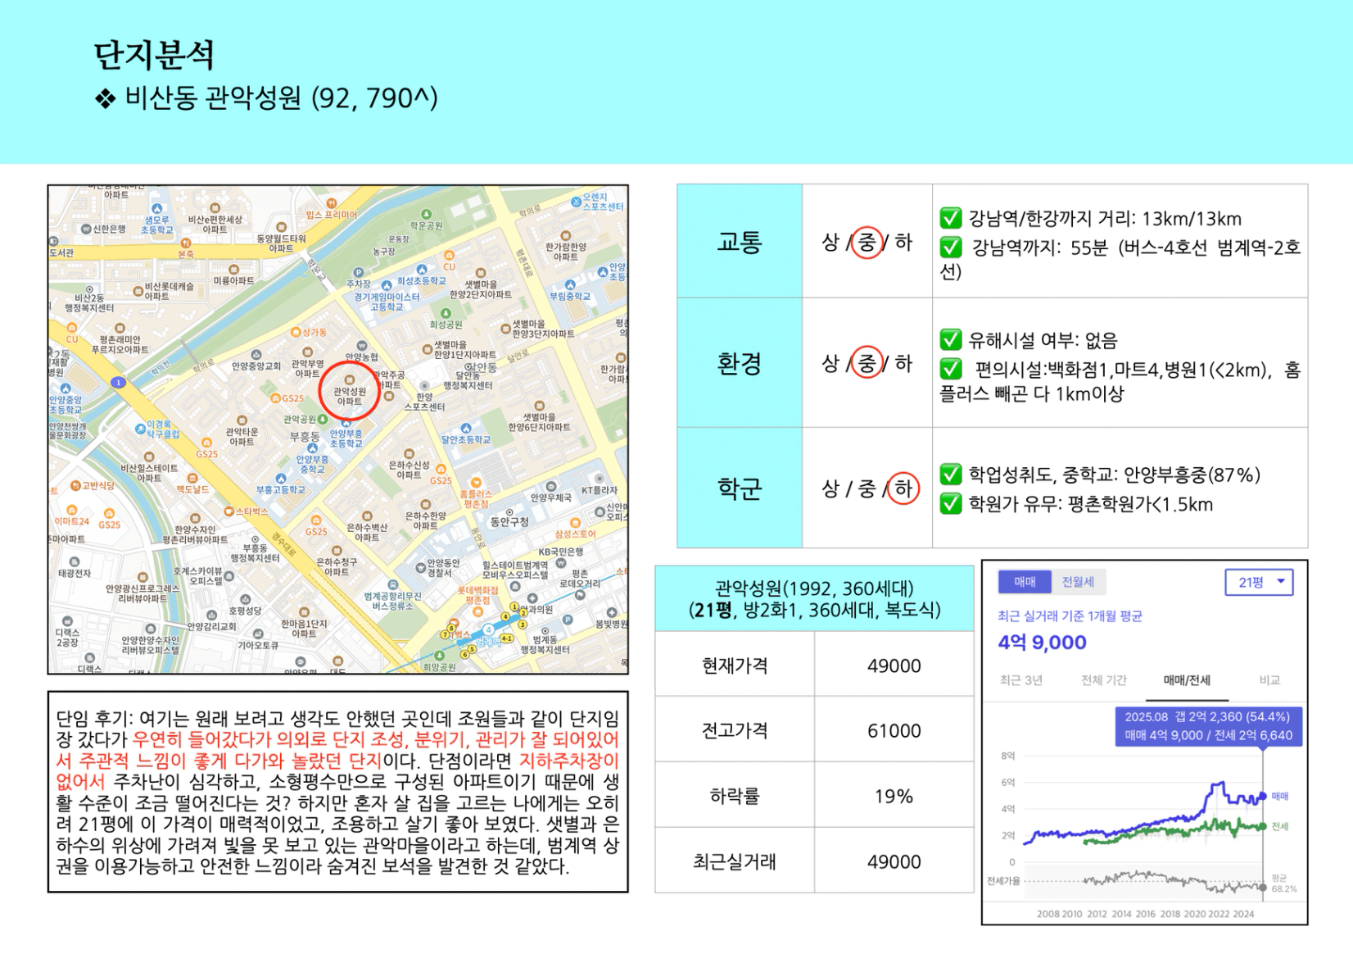Click the 관악공원 green park marker
The image size is (1353, 954).
[x=323, y=419]
